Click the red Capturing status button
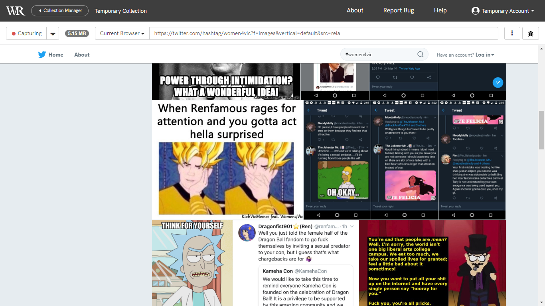 tap(26, 33)
